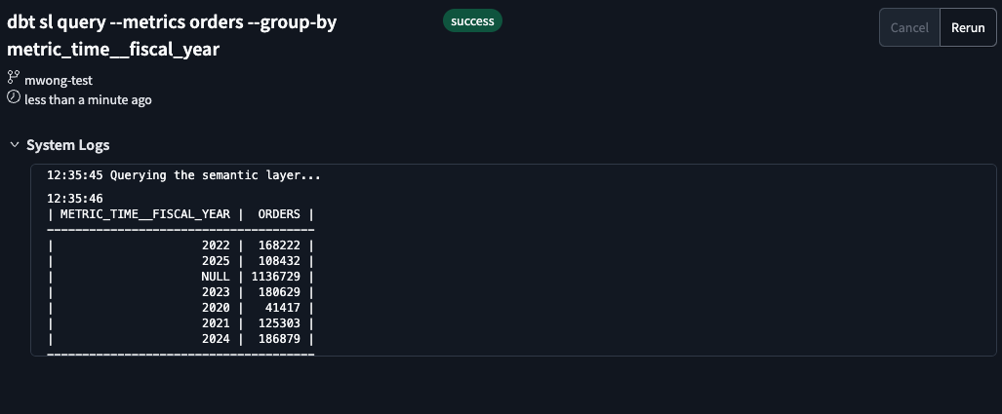Collapse the System Logs chevron
The width and height of the screenshot is (1002, 414).
(x=14, y=145)
